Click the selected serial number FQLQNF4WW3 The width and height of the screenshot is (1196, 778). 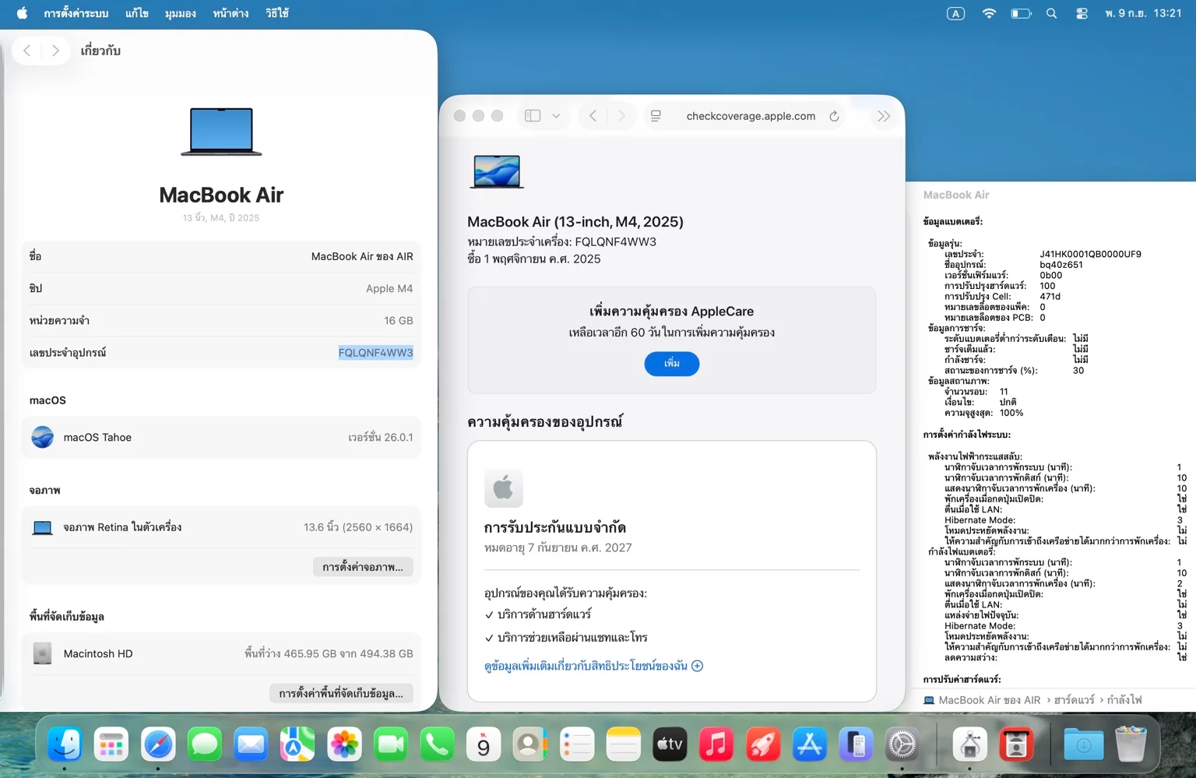point(376,353)
